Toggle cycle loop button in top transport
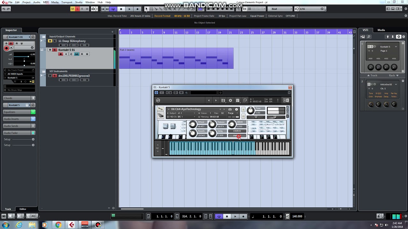Viewport: 408px width, 229px height. [113, 9]
